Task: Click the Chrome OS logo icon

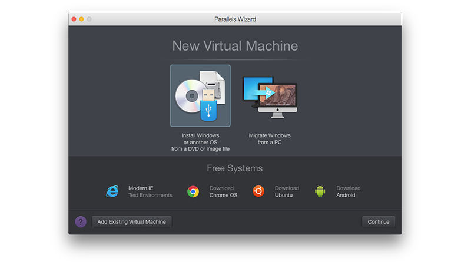Action: pyautogui.click(x=193, y=191)
